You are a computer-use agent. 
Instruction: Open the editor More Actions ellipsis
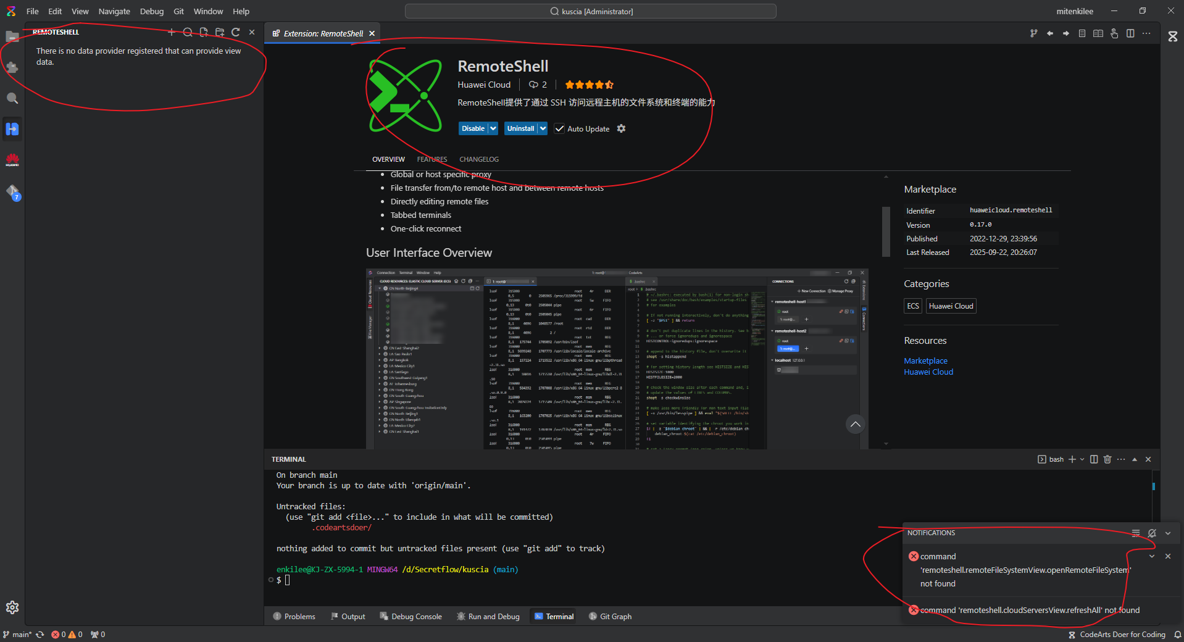[1146, 33]
